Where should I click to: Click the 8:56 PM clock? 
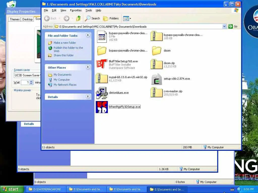248,189
